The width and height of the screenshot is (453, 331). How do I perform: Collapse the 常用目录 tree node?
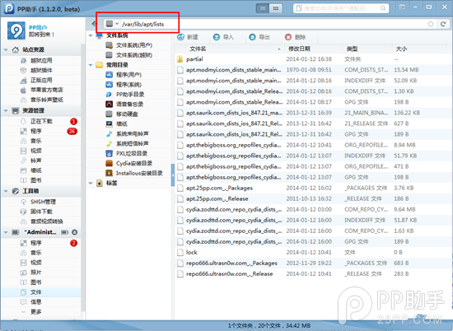91,65
